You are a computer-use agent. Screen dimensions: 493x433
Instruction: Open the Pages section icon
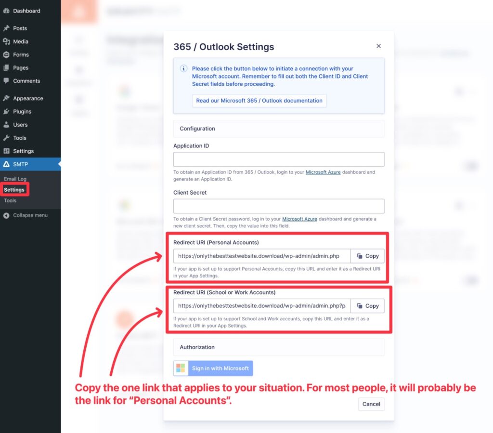tap(7, 67)
